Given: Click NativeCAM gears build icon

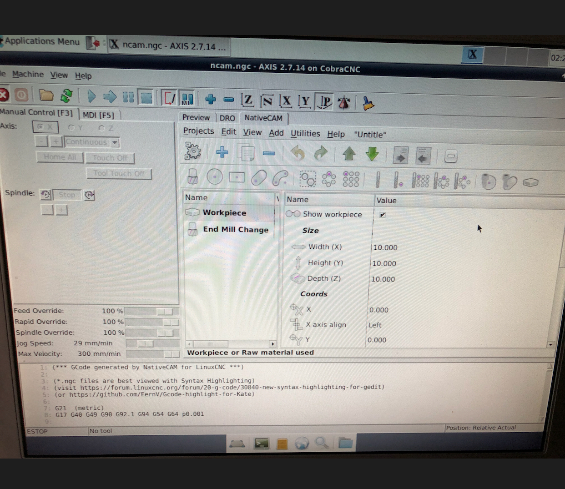Looking at the screenshot, I should 193,151.
